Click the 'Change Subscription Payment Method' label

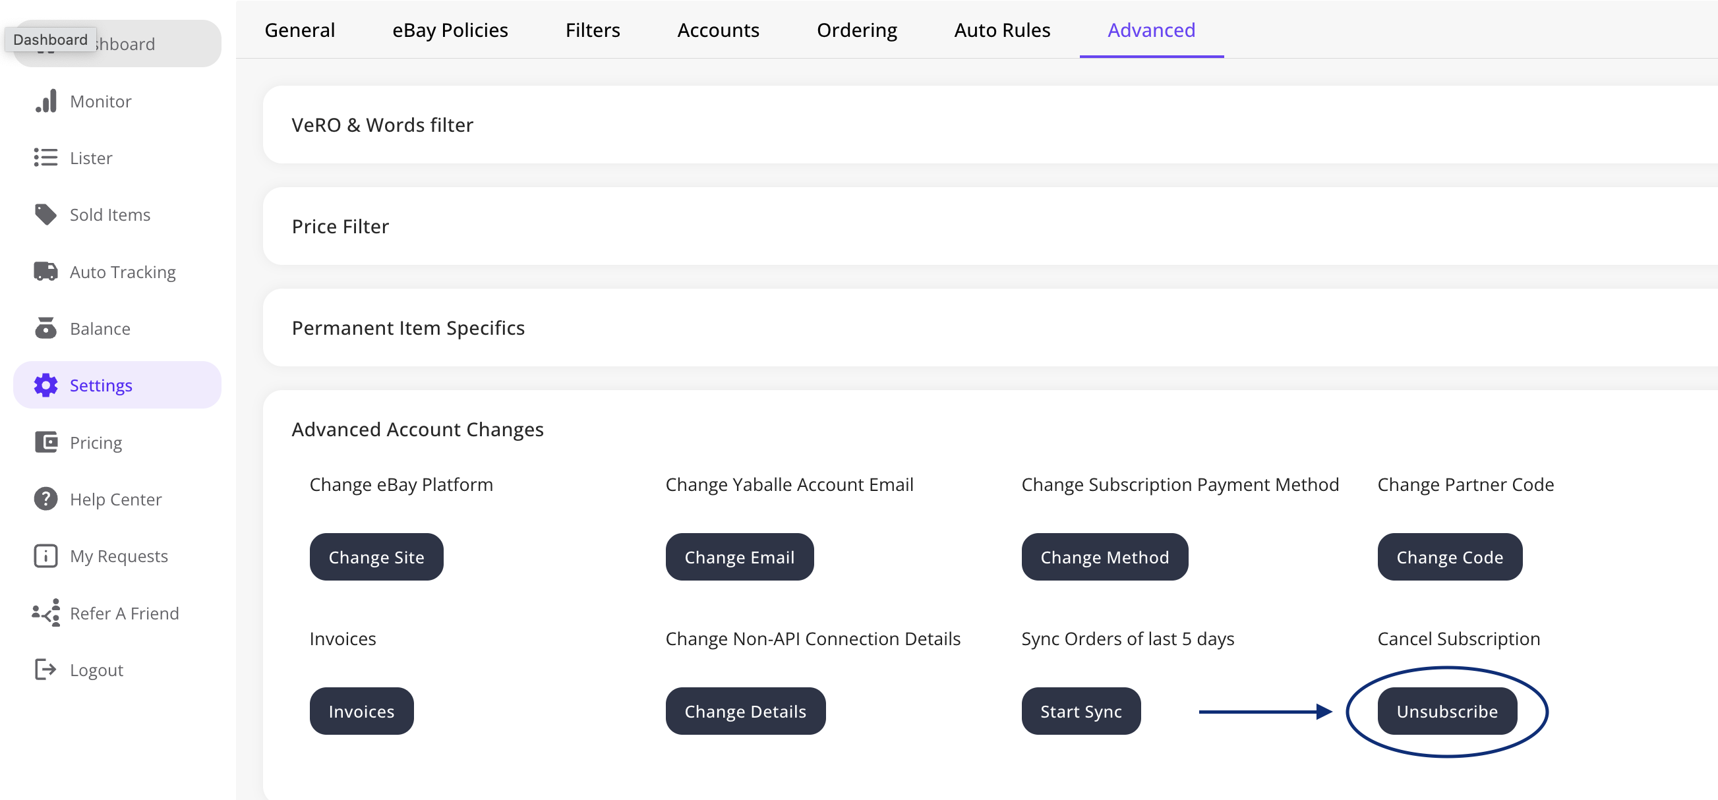pyautogui.click(x=1180, y=484)
